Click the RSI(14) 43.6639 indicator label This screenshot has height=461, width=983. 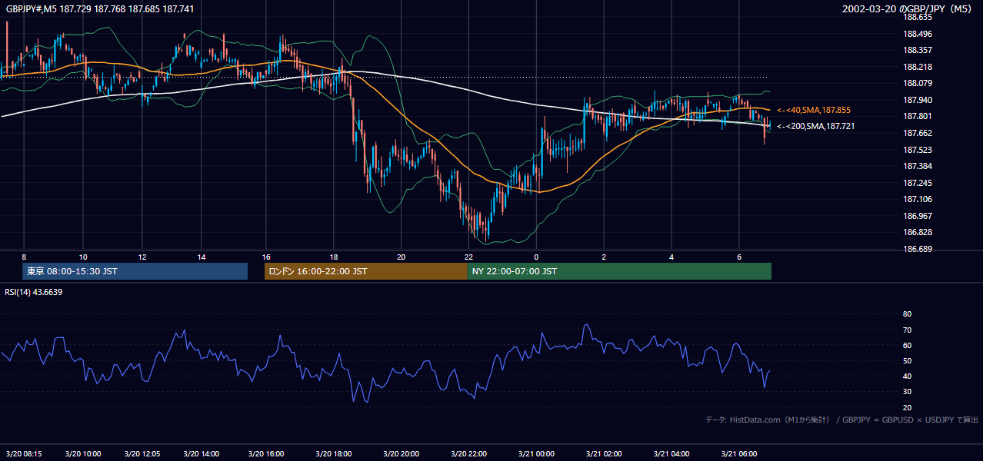(34, 292)
